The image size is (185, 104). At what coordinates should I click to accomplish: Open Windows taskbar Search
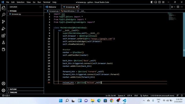67,101
